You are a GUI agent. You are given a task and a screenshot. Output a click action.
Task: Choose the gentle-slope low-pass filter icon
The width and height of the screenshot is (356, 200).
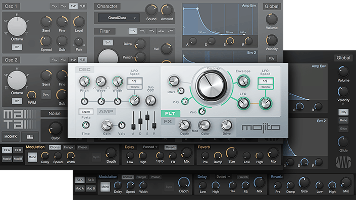coord(152,31)
